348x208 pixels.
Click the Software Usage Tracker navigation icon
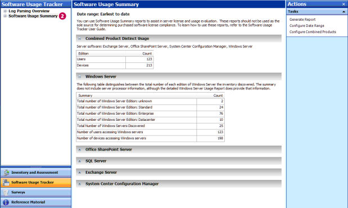pyautogui.click(x=6, y=183)
